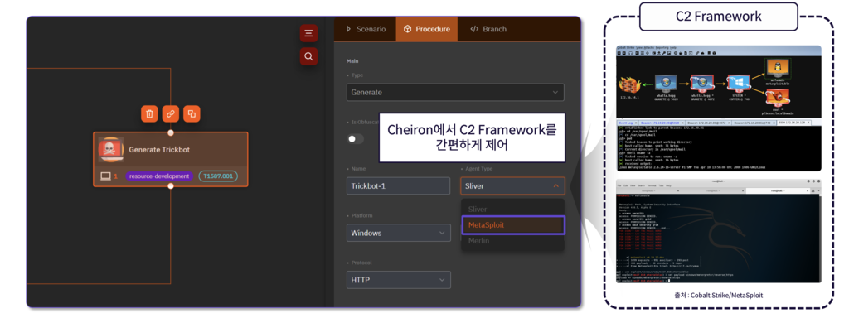The image size is (849, 318).
Task: Click the "Main" section heading
Action: [x=352, y=61]
